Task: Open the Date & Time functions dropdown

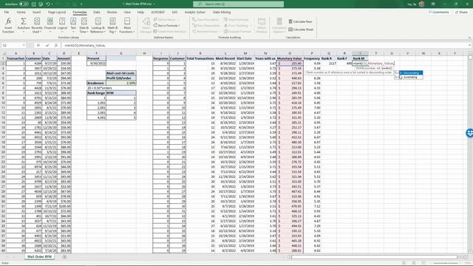Action: click(84, 25)
